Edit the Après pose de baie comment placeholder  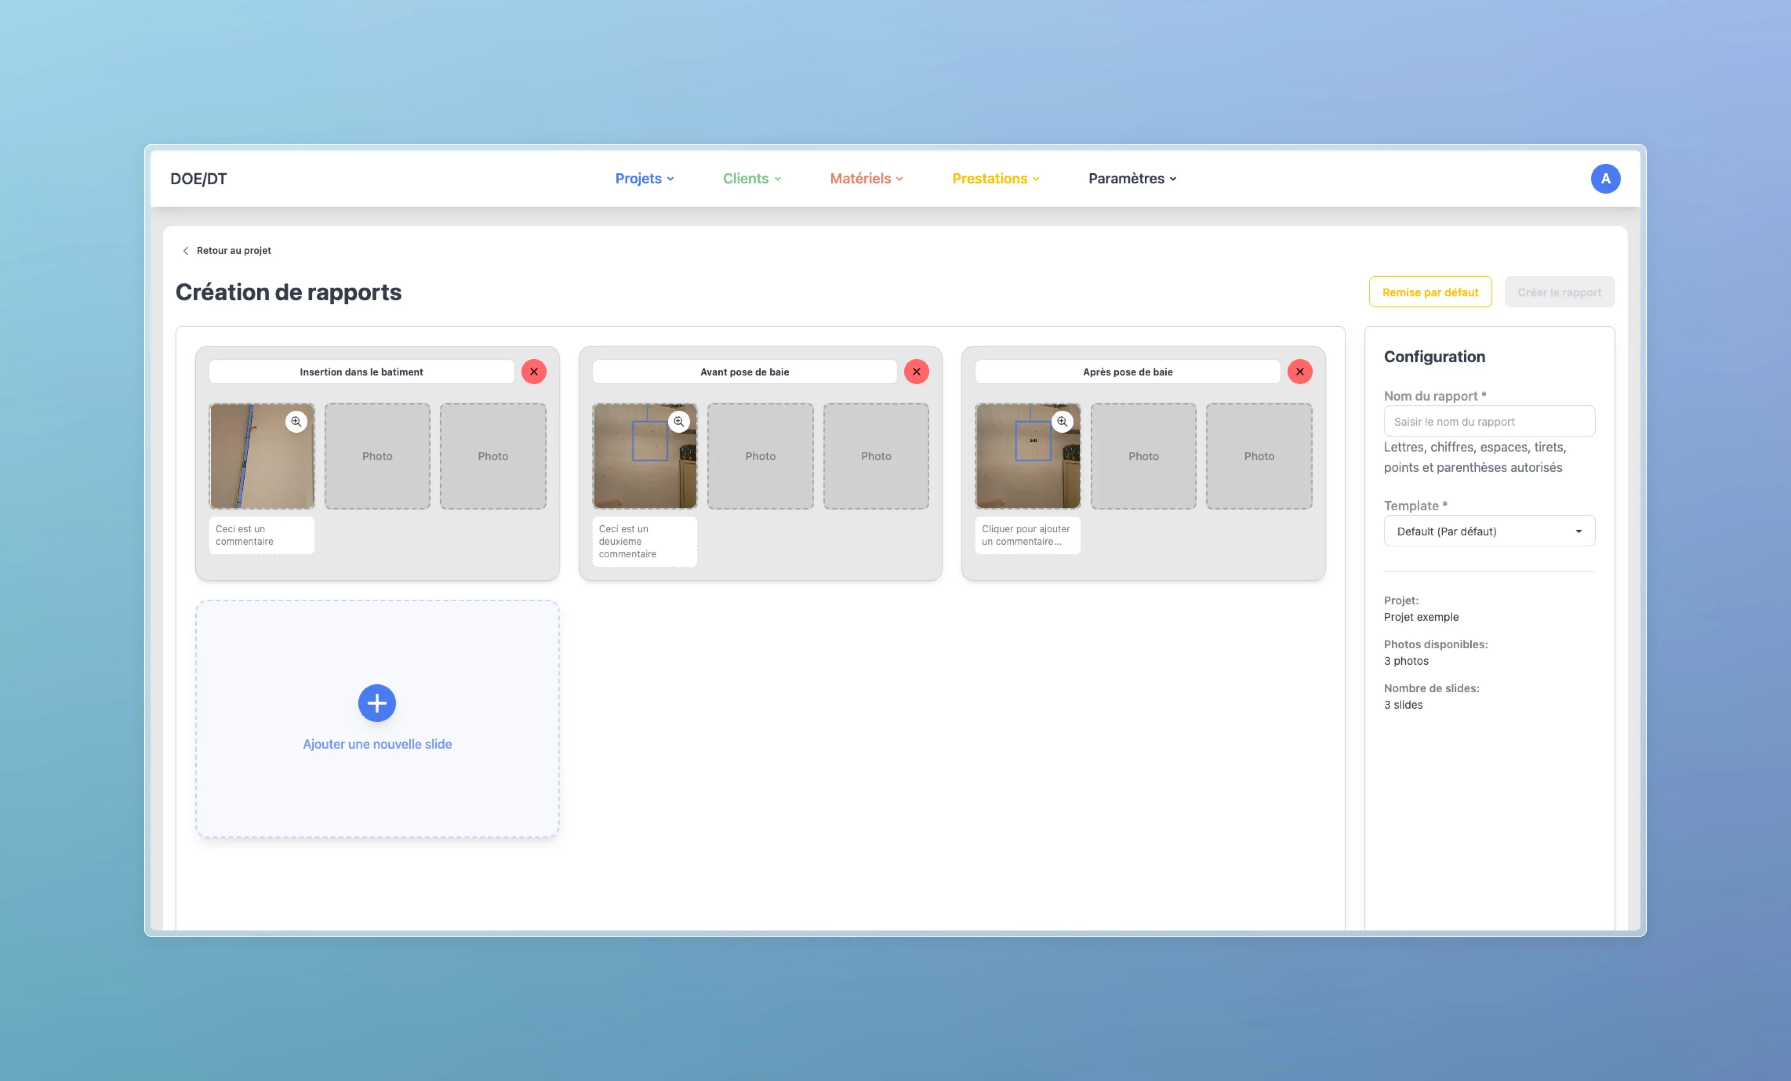pyautogui.click(x=1026, y=535)
